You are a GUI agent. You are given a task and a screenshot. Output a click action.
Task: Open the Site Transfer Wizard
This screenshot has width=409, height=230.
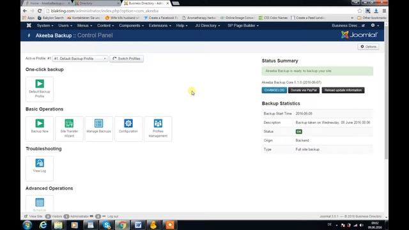[x=69, y=129]
